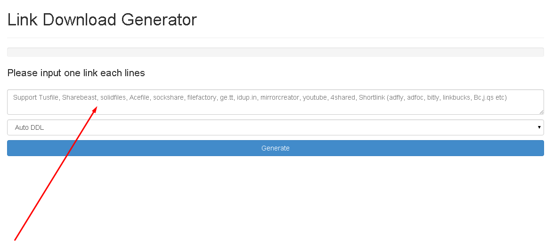Viewport: 553px width, 252px height.
Task: Click 'filefactory' inside the textarea
Action: pos(202,98)
